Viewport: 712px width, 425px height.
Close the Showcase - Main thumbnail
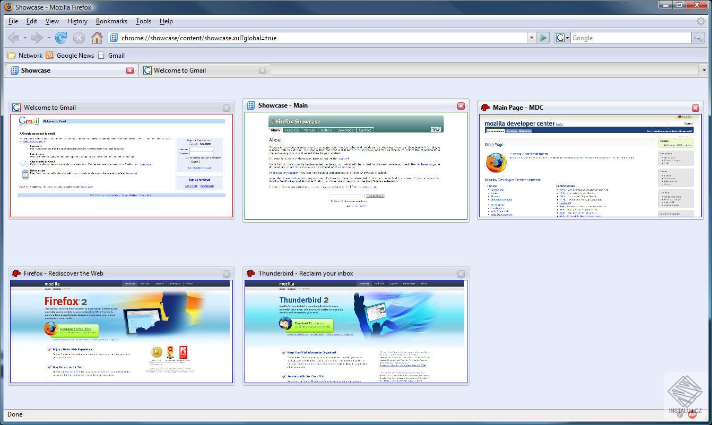pos(461,106)
